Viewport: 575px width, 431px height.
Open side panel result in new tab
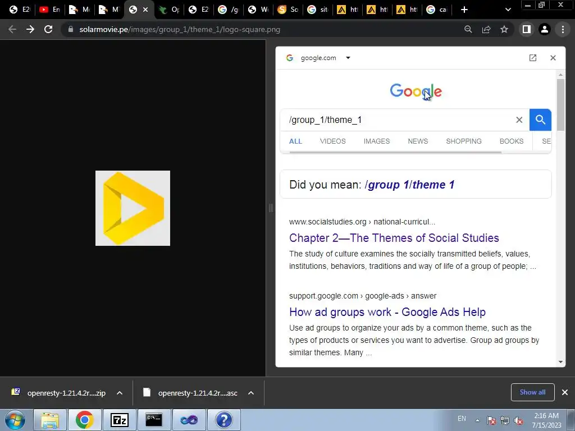(533, 58)
